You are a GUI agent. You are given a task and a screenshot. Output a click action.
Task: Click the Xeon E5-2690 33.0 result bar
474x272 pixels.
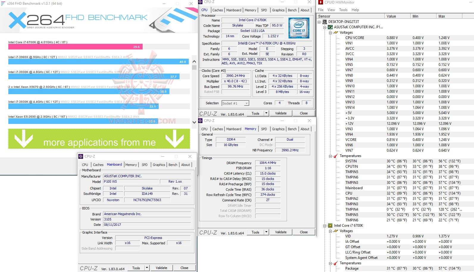pos(83,121)
